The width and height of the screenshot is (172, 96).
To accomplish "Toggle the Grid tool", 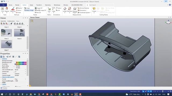I will click(2, 10).
